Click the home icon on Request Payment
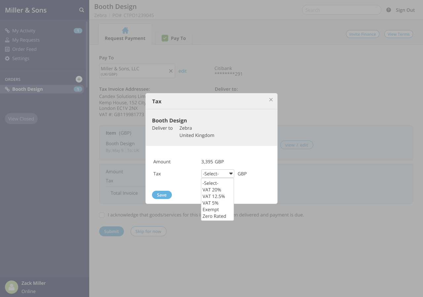The width and height of the screenshot is (423, 297). coord(125,31)
